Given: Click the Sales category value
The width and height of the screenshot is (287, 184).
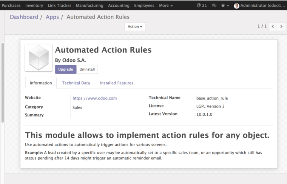Looking at the screenshot, I should (77, 107).
